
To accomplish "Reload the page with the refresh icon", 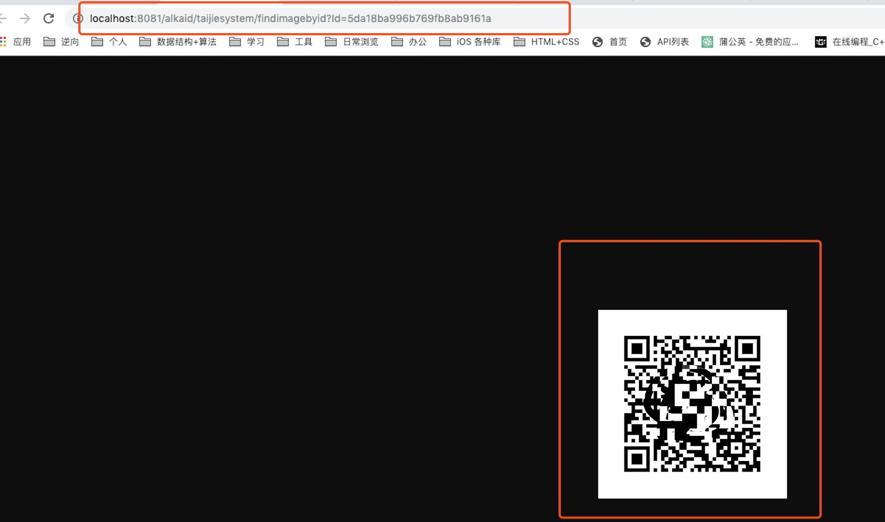I will click(x=49, y=18).
